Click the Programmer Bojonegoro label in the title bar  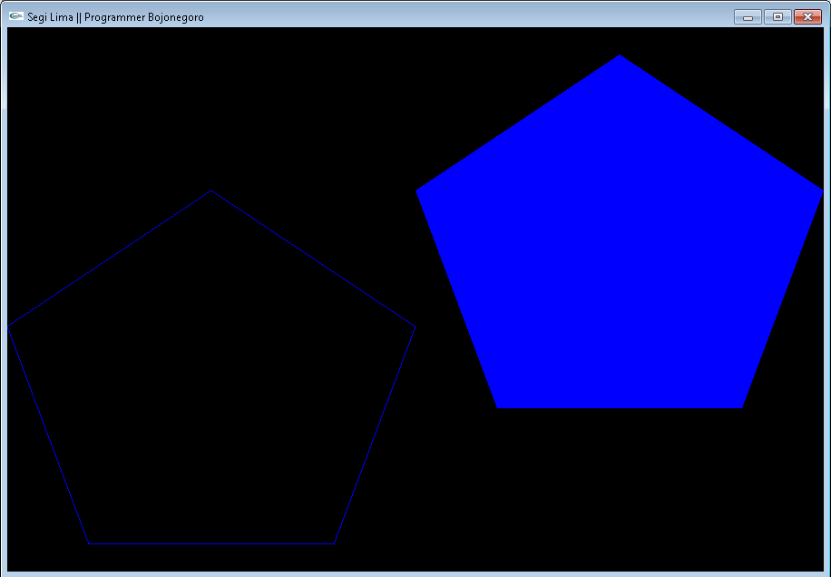pos(145,15)
